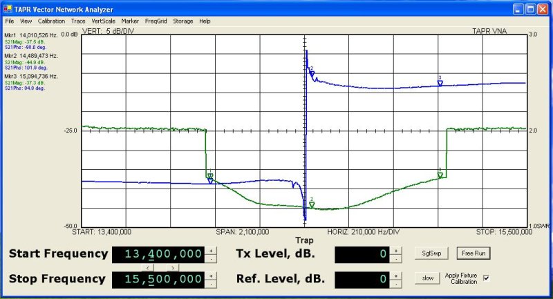Screen dimensions: 553x299
Task: Toggle the Apply Fixture Calibration checkbox
Action: pyautogui.click(x=487, y=278)
